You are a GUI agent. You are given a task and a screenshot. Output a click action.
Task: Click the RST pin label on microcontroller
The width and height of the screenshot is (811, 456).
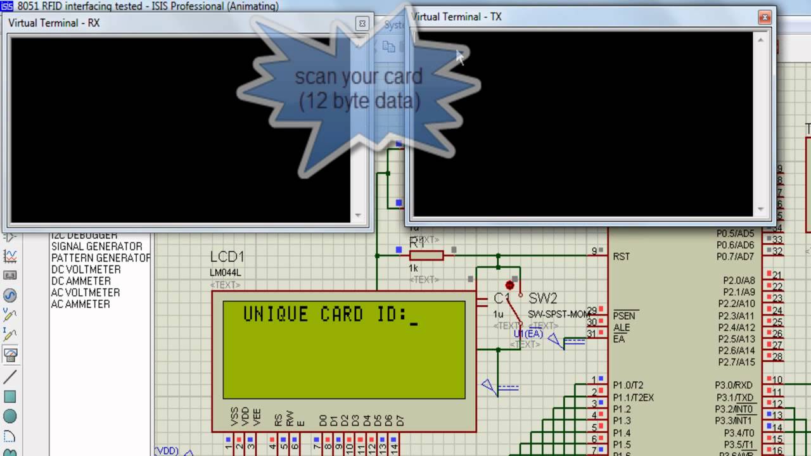click(621, 256)
